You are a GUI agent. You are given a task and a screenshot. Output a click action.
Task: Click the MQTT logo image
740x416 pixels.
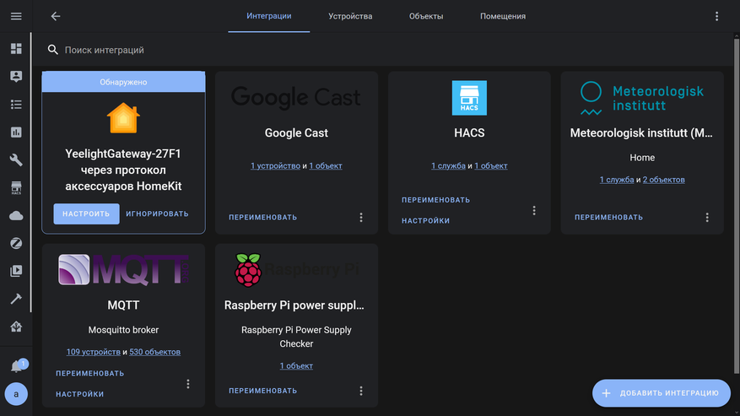click(x=123, y=270)
